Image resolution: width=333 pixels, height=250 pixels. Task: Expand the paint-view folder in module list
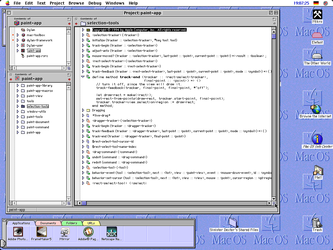[x=18, y=96]
